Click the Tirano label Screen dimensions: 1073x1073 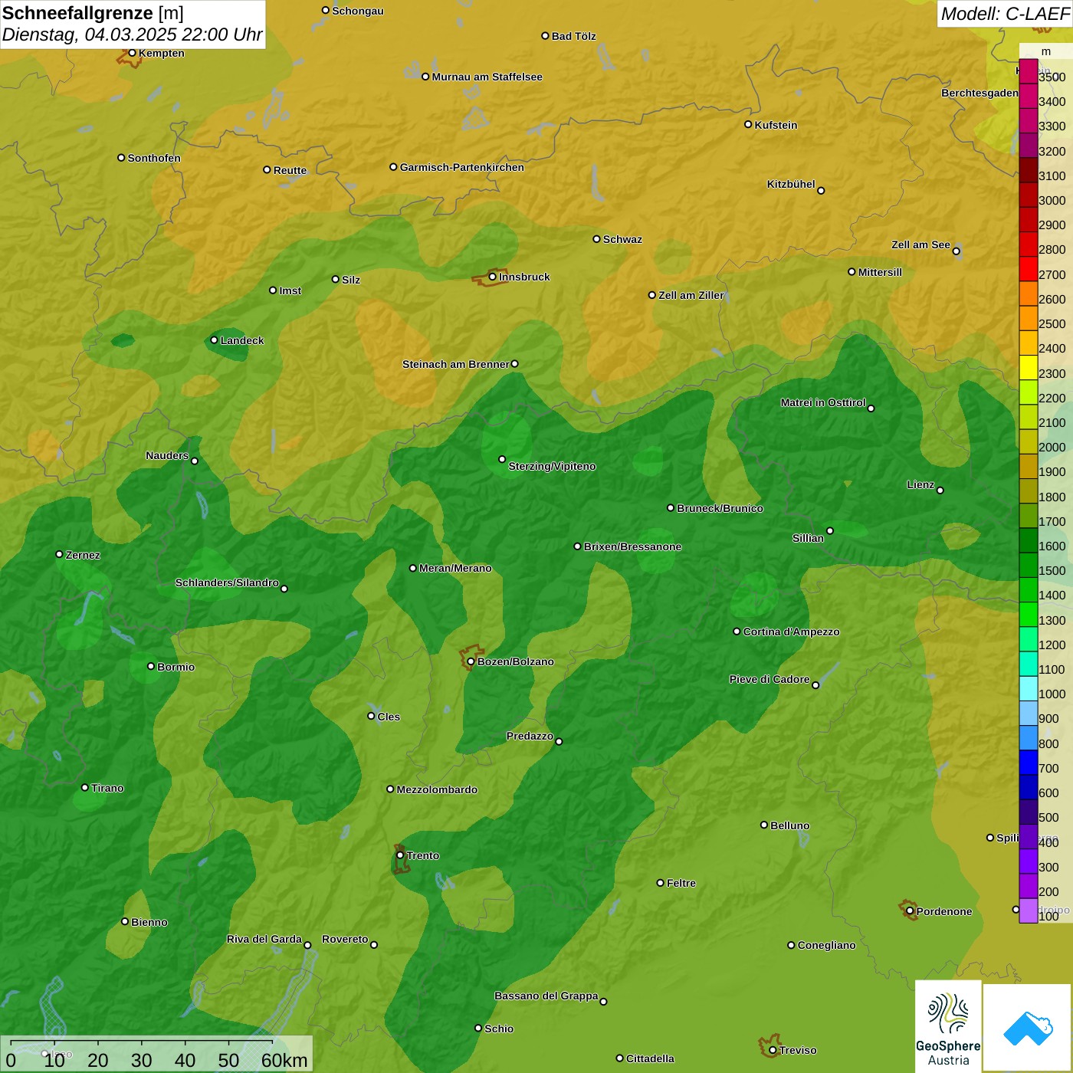click(107, 788)
